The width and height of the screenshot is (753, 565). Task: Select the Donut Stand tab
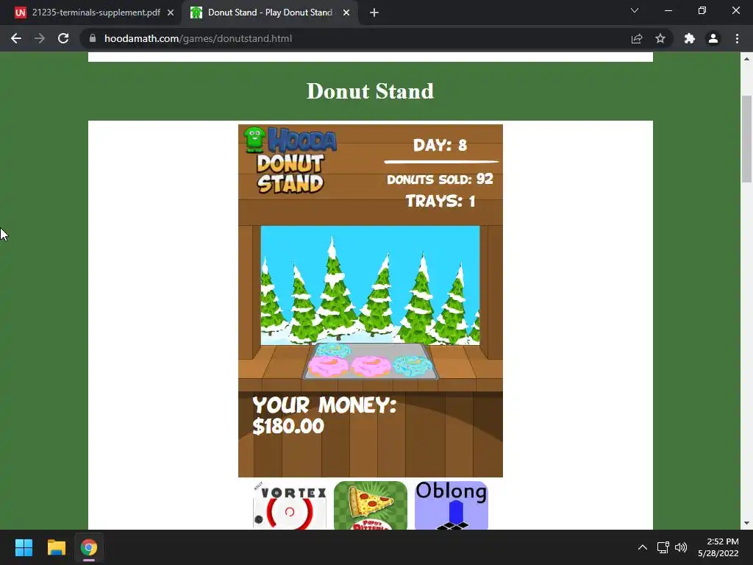pos(270,13)
